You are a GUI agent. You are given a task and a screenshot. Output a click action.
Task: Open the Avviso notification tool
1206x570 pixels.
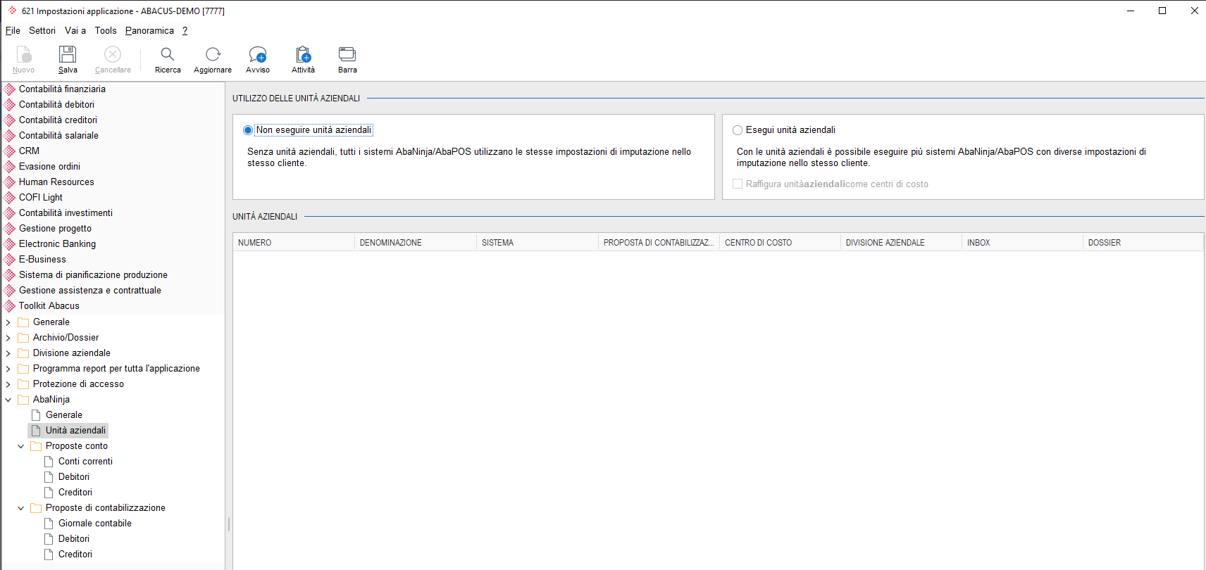(x=258, y=59)
